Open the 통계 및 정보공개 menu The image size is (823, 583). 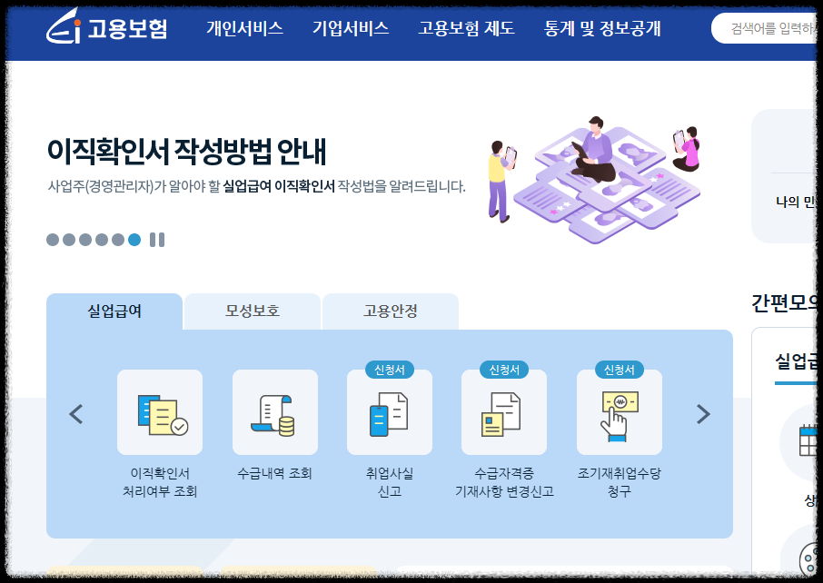(602, 28)
